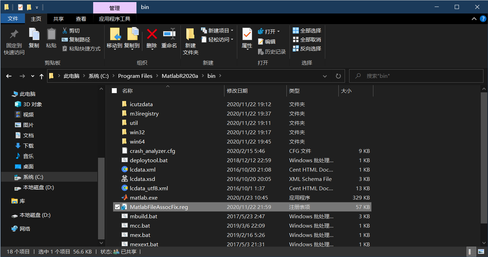This screenshot has width=488, height=257.
Task: Click the navigation pane scrollbar
Action: point(101,198)
